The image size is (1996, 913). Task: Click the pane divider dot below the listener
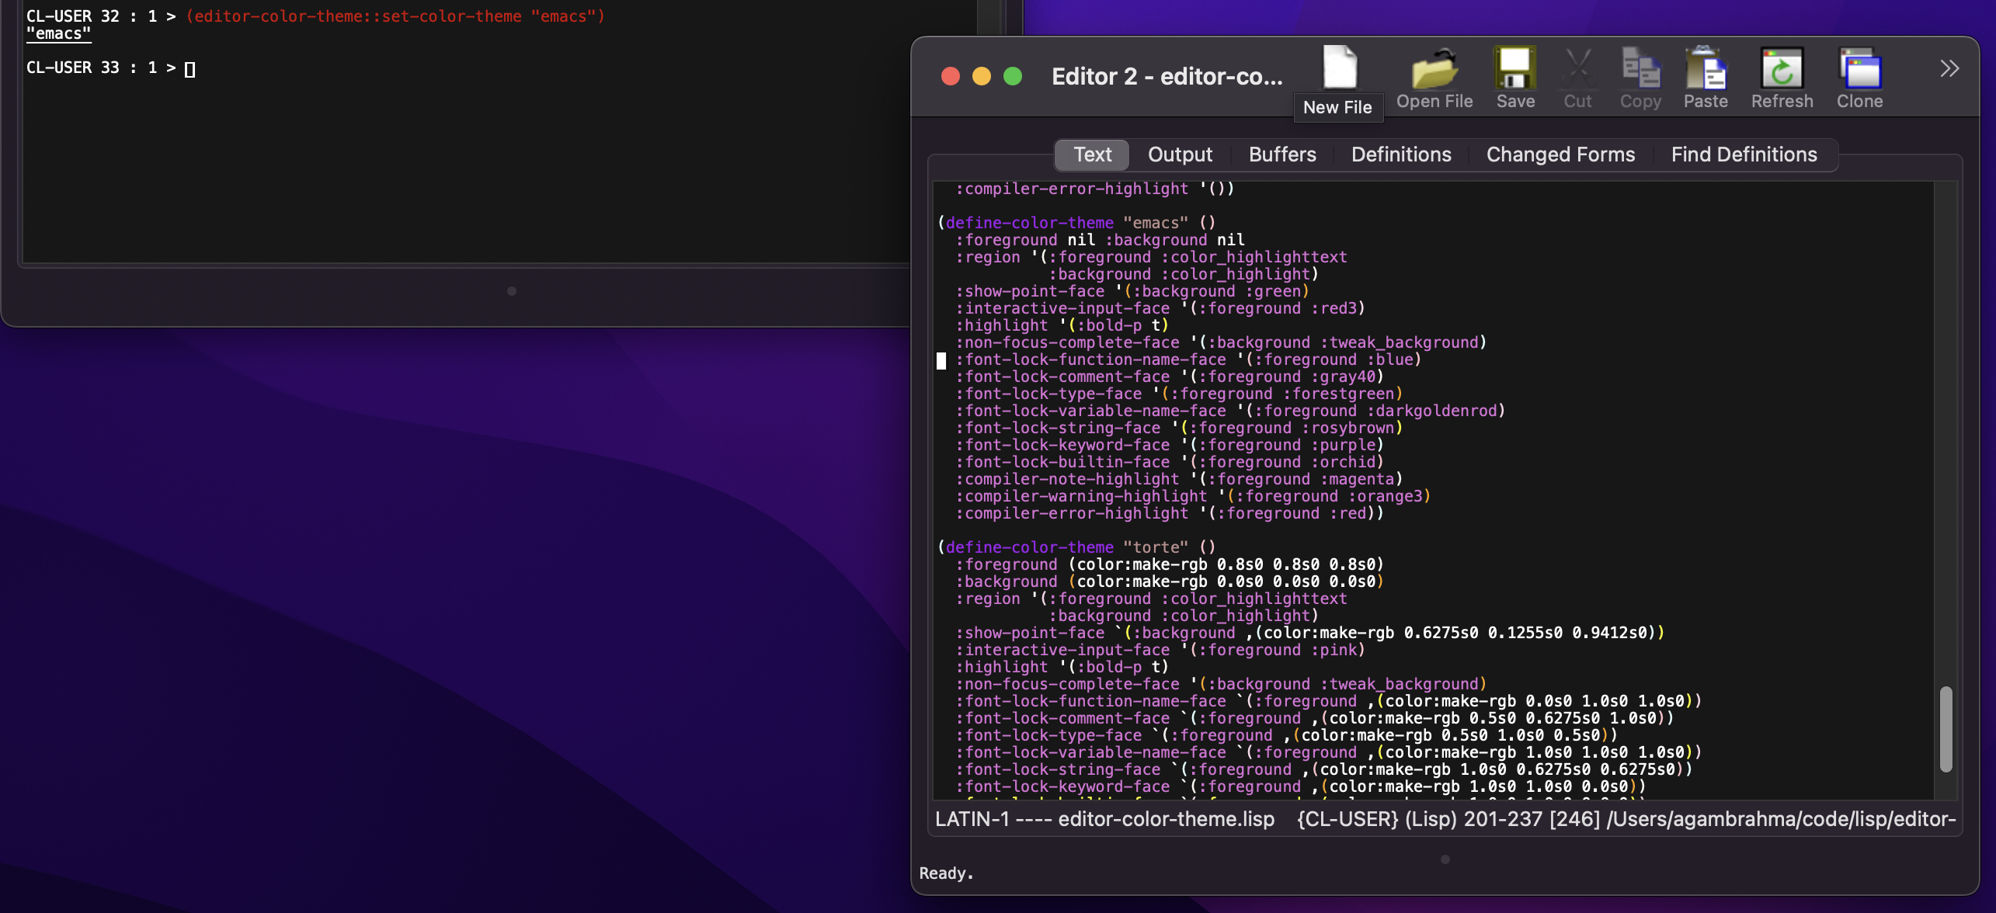click(x=511, y=291)
